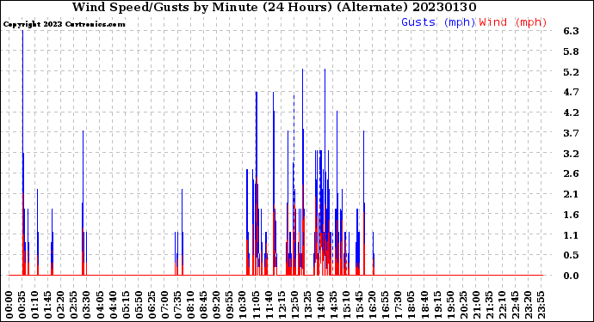Click the 10:30 time axis label
Image resolution: width=594 pixels, height=322 pixels.
(243, 305)
